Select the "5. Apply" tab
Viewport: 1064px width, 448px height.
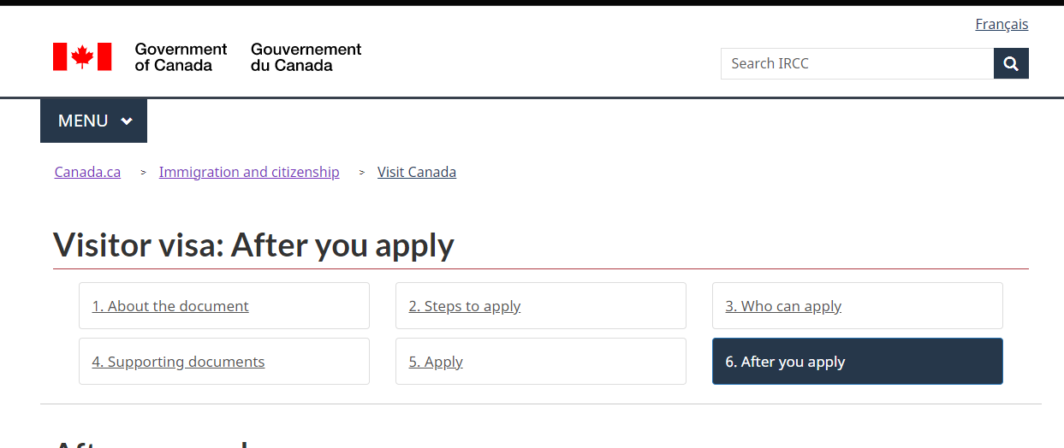pos(436,362)
